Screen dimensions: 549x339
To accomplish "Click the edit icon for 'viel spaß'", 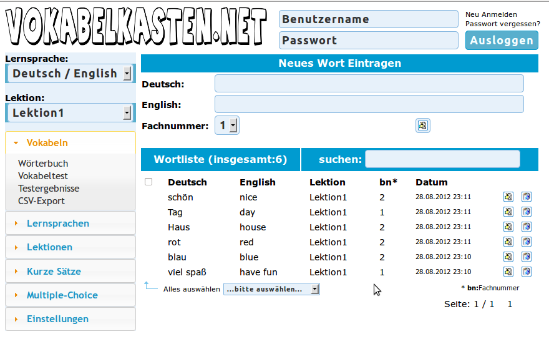I will tap(508, 272).
